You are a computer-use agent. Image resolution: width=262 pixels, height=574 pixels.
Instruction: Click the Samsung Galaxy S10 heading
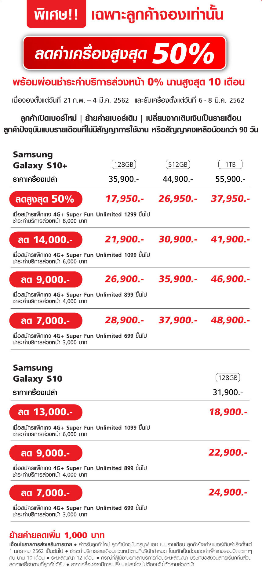pos(38,373)
